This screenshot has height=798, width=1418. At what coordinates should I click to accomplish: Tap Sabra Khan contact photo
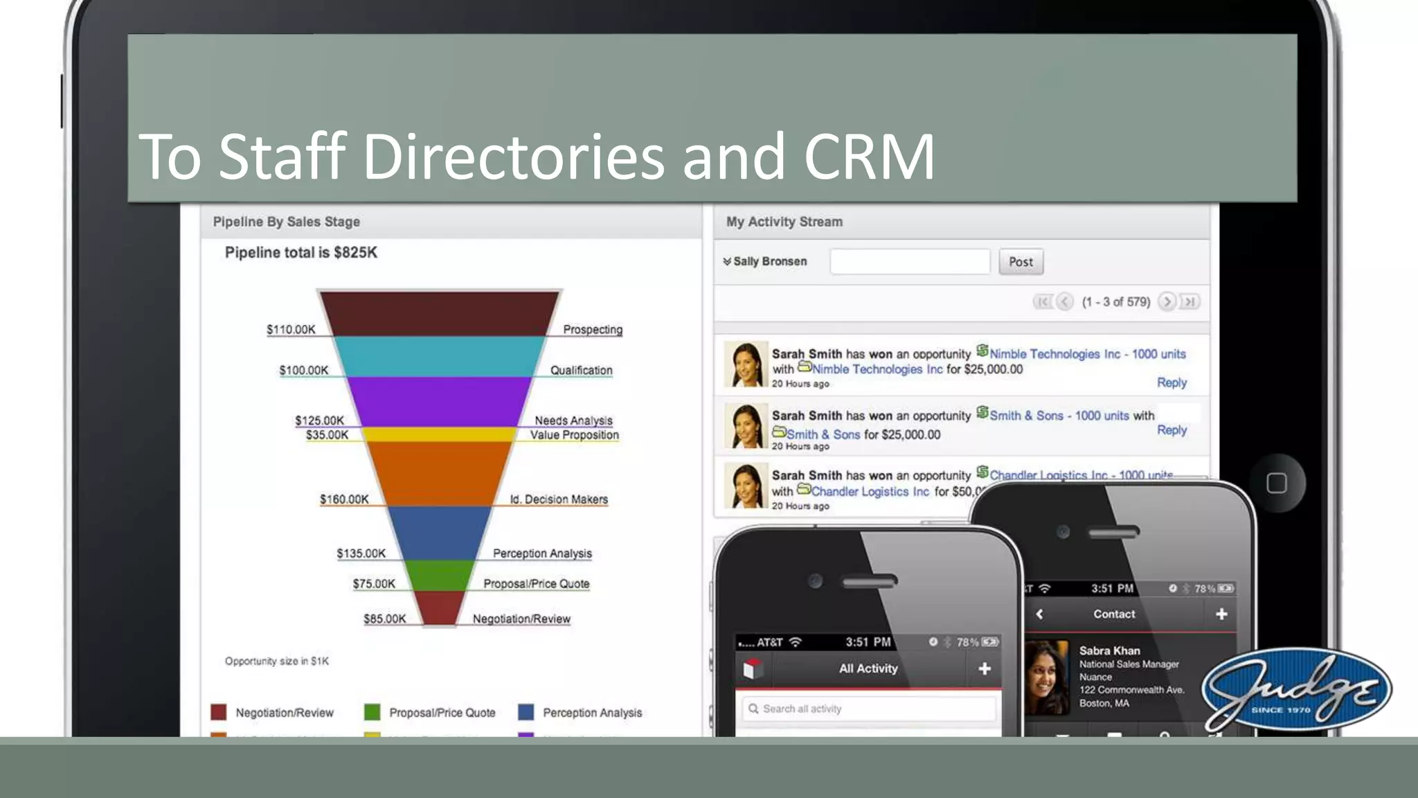[x=1046, y=677]
